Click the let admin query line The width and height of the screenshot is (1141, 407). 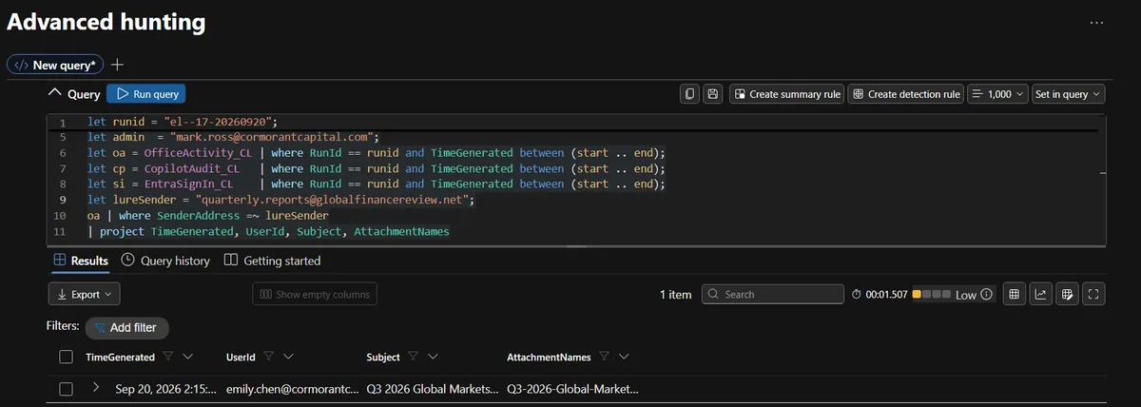[x=234, y=137]
